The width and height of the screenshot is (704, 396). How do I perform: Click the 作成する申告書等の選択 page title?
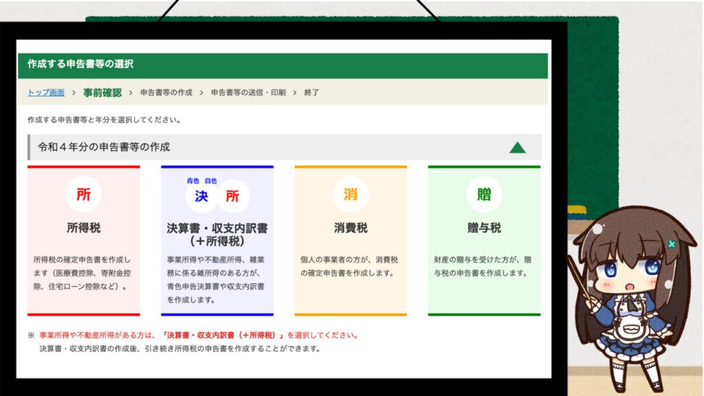click(80, 64)
